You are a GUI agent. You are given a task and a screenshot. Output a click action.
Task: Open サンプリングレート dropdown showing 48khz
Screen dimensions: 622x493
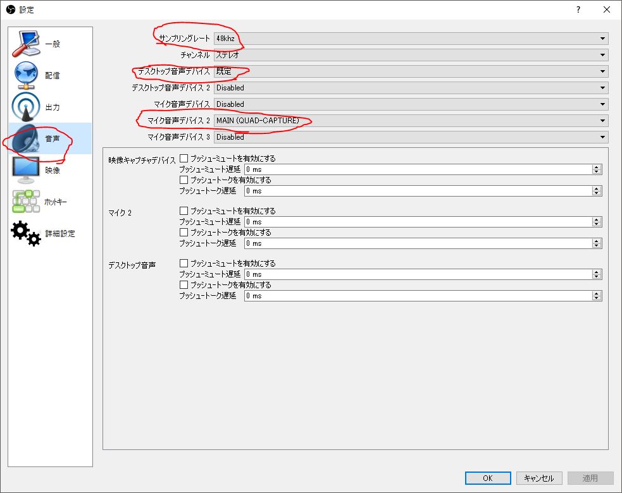click(411, 39)
